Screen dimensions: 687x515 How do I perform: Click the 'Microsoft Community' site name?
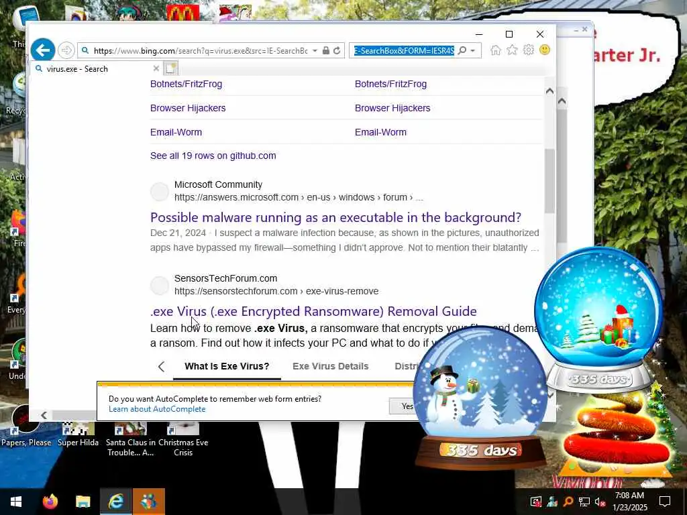218,184
